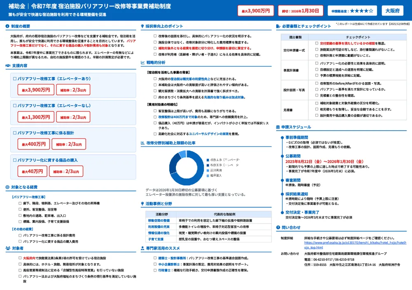Check the 補助対象外となる経費 red checkbox

[x=154, y=49]
